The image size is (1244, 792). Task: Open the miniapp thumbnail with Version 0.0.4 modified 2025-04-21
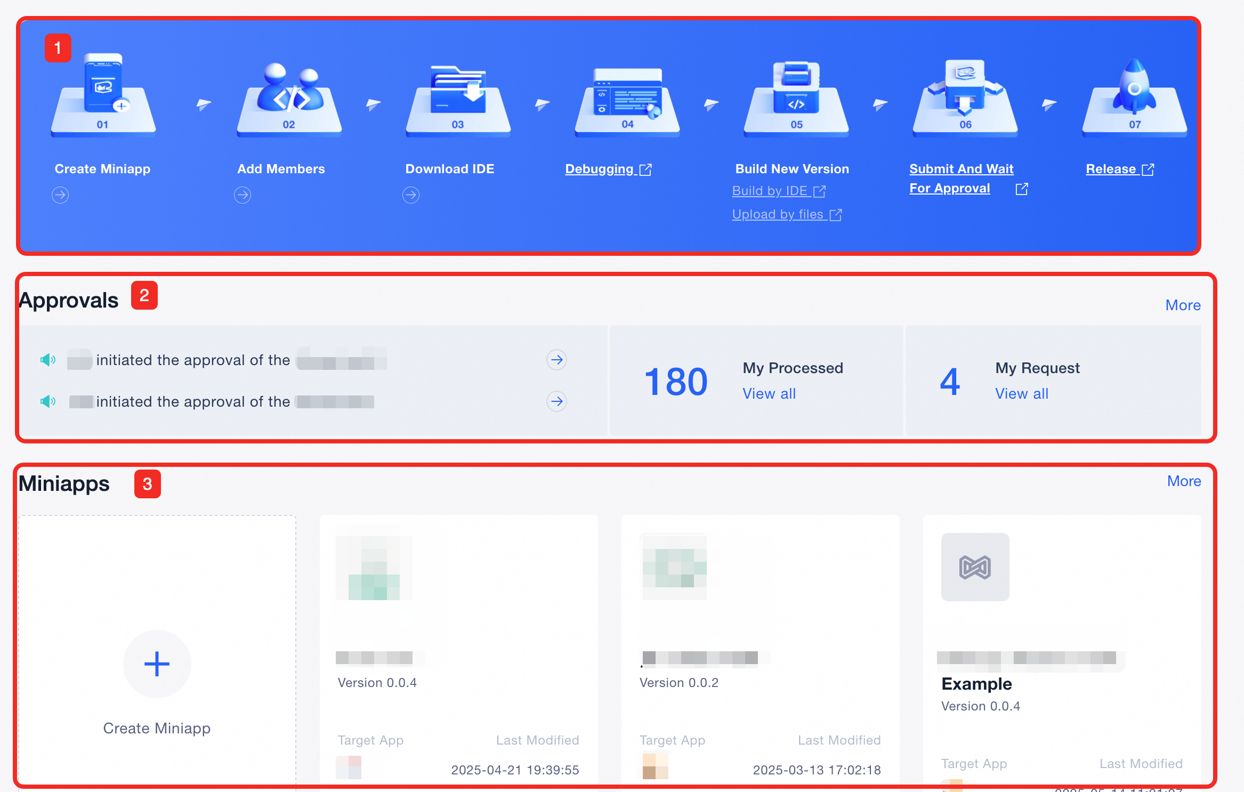coord(374,567)
